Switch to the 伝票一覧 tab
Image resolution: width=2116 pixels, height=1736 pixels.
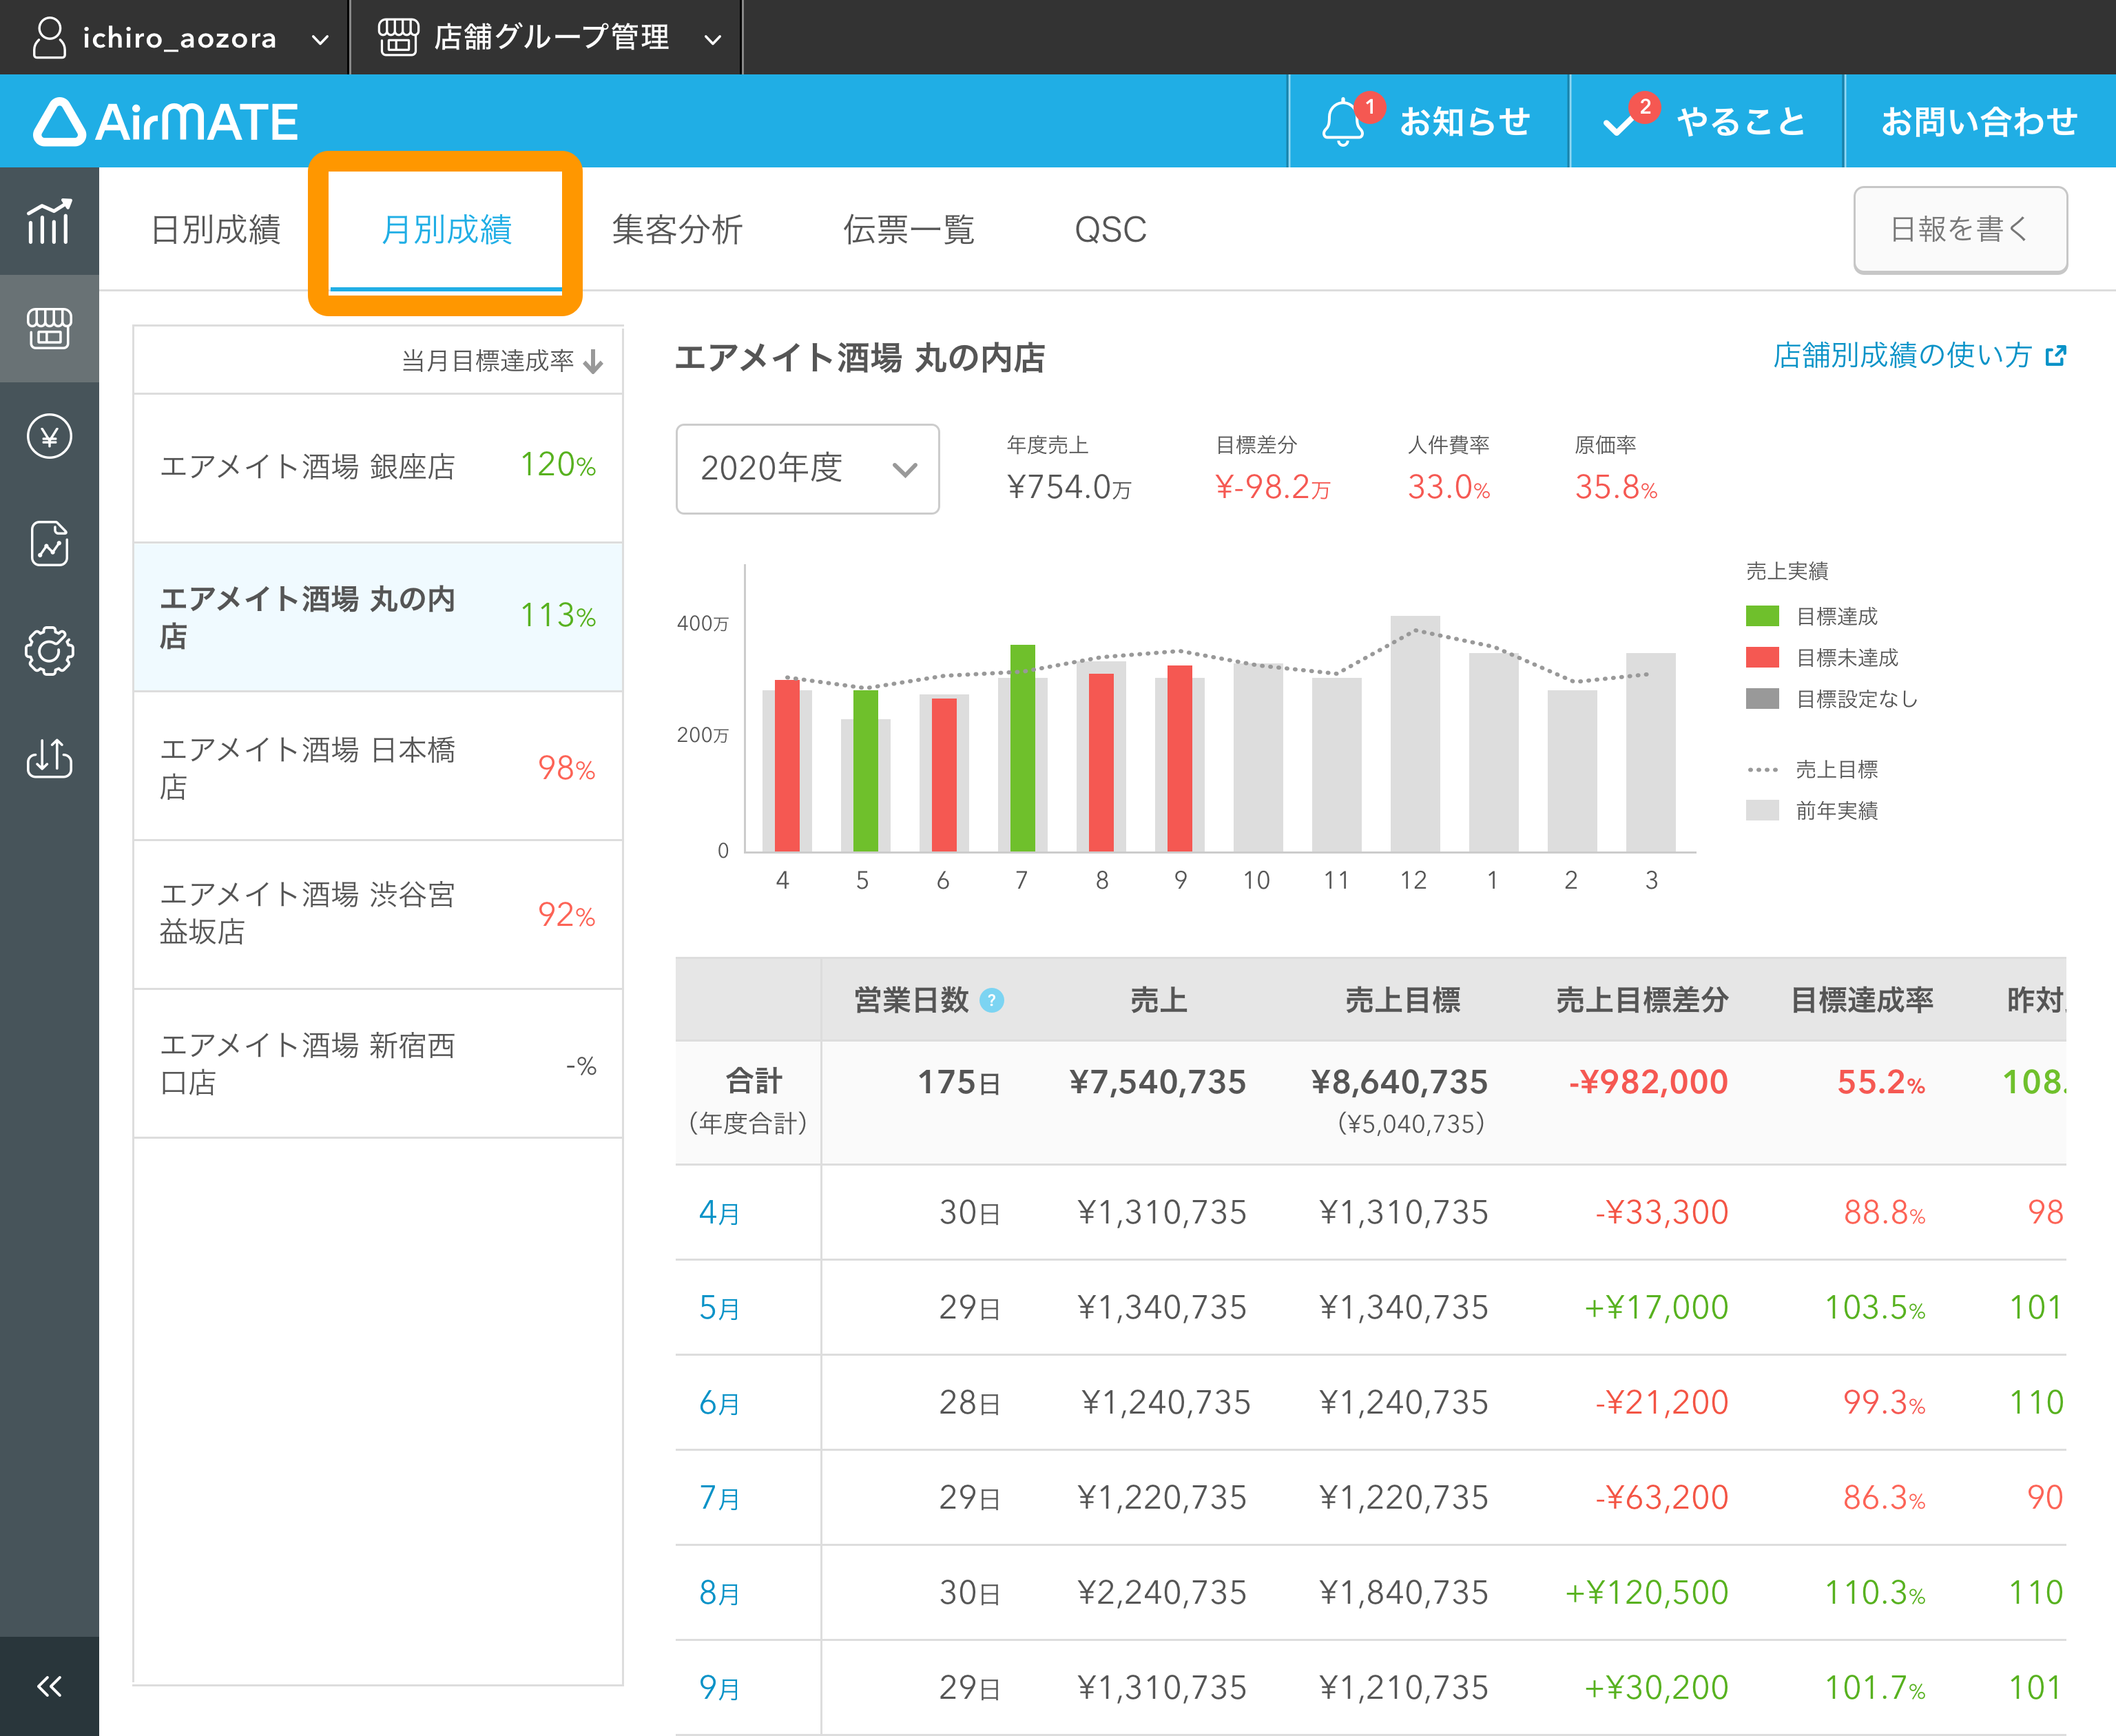[x=908, y=229]
